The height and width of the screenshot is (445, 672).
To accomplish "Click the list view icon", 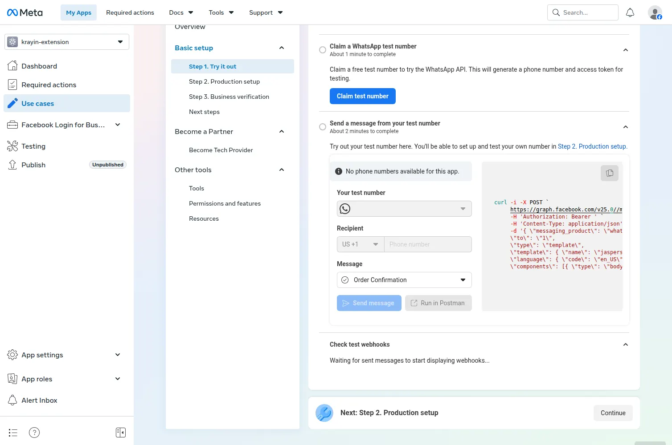I will (13, 433).
